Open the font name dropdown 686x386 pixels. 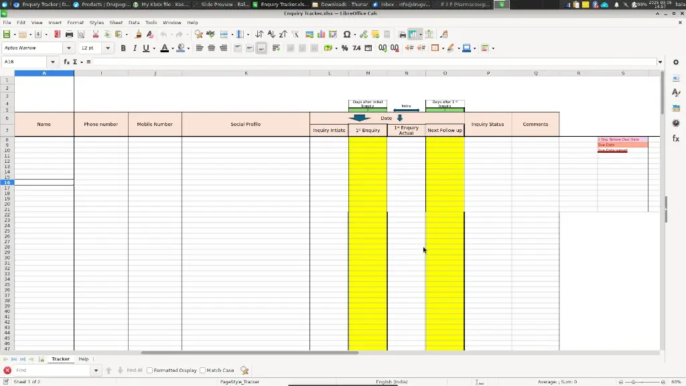click(x=69, y=48)
